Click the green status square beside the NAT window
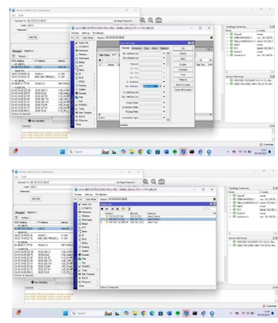This screenshot has height=323, width=278. pos(211,38)
